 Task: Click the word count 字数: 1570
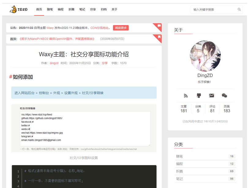point(119,63)
